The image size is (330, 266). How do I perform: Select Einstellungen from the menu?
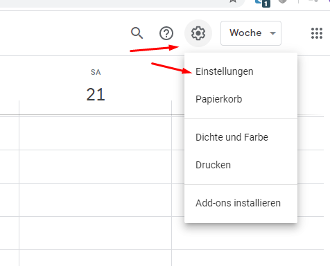241,71
